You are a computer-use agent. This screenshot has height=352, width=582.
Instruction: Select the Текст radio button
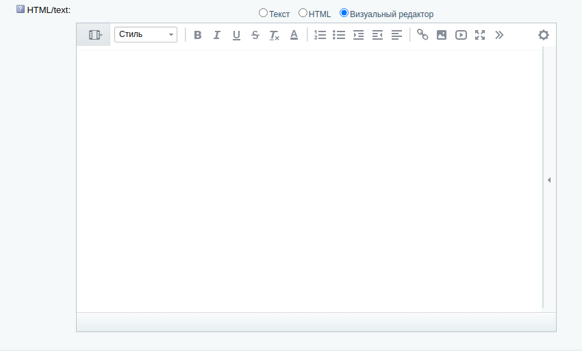click(x=264, y=13)
